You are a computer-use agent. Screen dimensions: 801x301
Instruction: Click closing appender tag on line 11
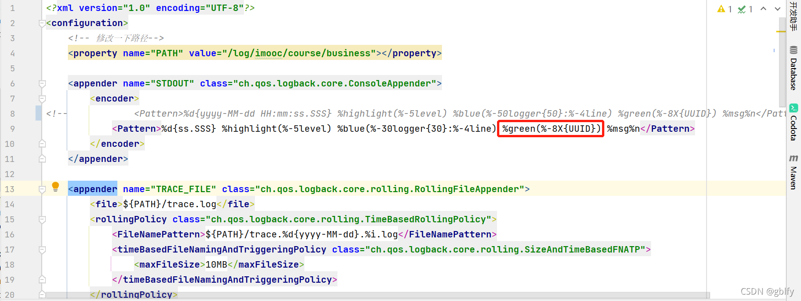pyautogui.click(x=98, y=159)
